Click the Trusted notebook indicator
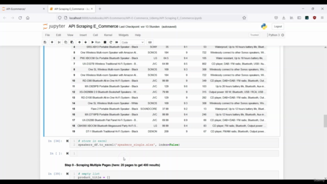 pyautogui.click(x=254, y=35)
